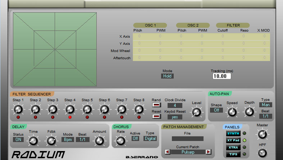Click the Step 4 red LED indicator
Screen dimensions: 283x160
70,117
